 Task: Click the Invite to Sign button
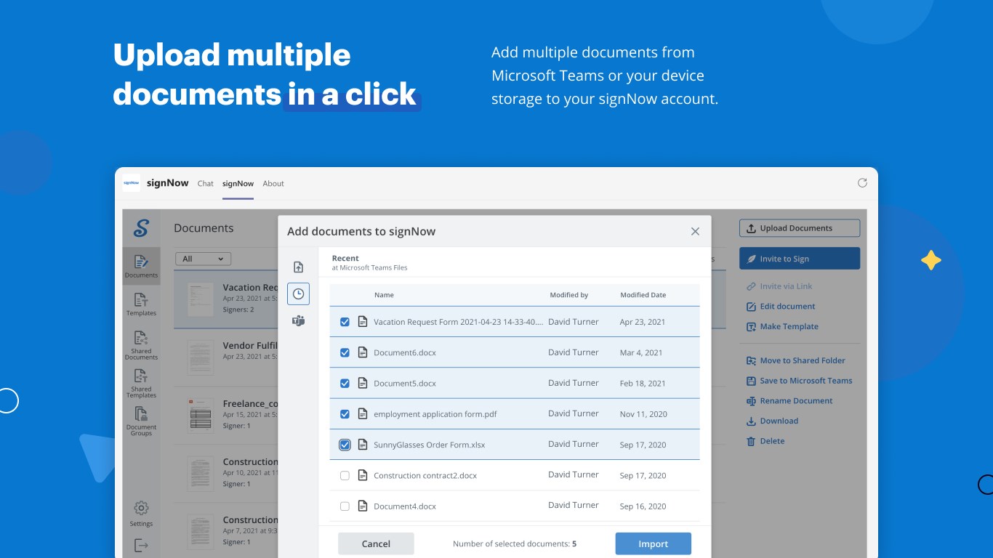[x=800, y=259]
